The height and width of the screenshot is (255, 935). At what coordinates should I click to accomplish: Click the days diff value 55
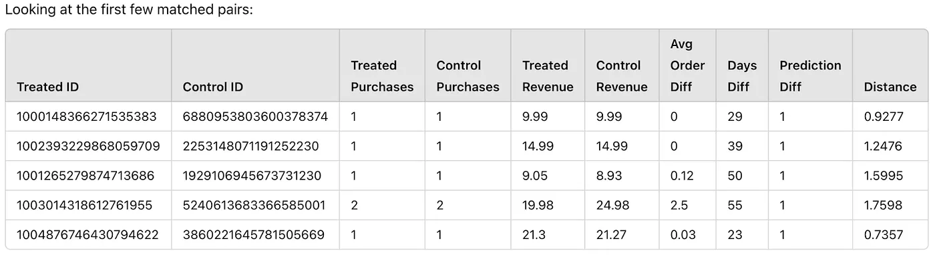click(x=735, y=206)
